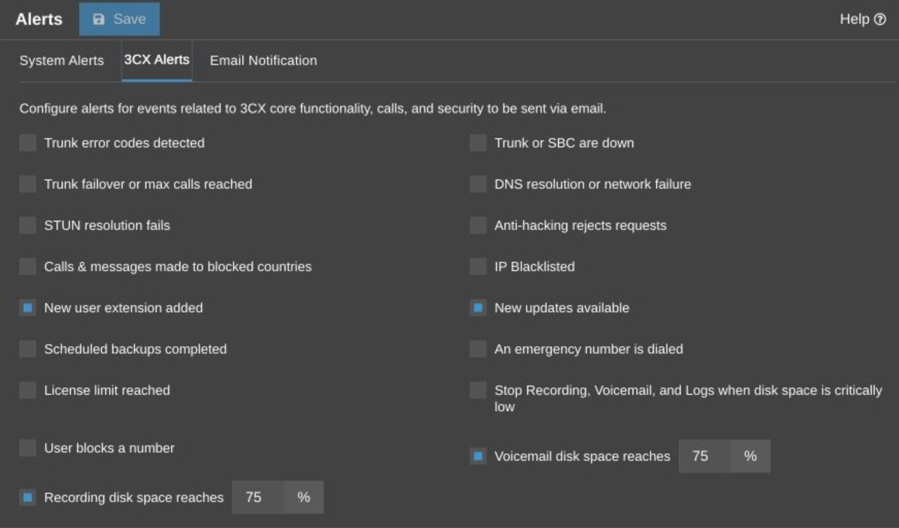Enable Trunk error codes detected checkbox
The width and height of the screenshot is (899, 528).
point(28,143)
